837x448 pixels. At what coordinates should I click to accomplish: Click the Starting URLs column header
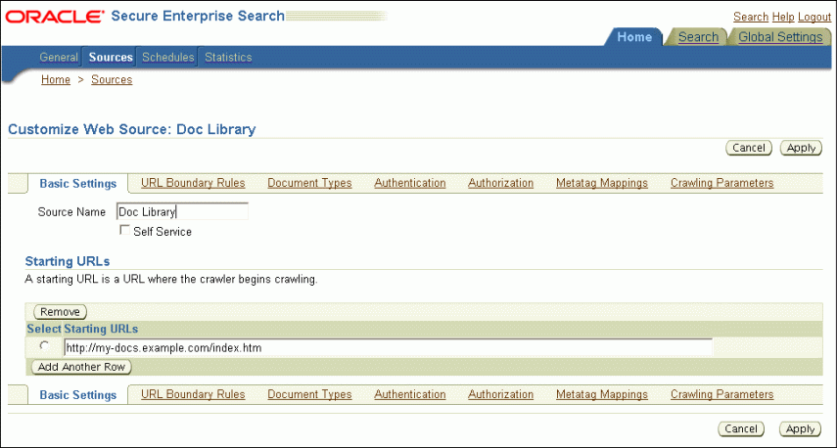pos(101,329)
